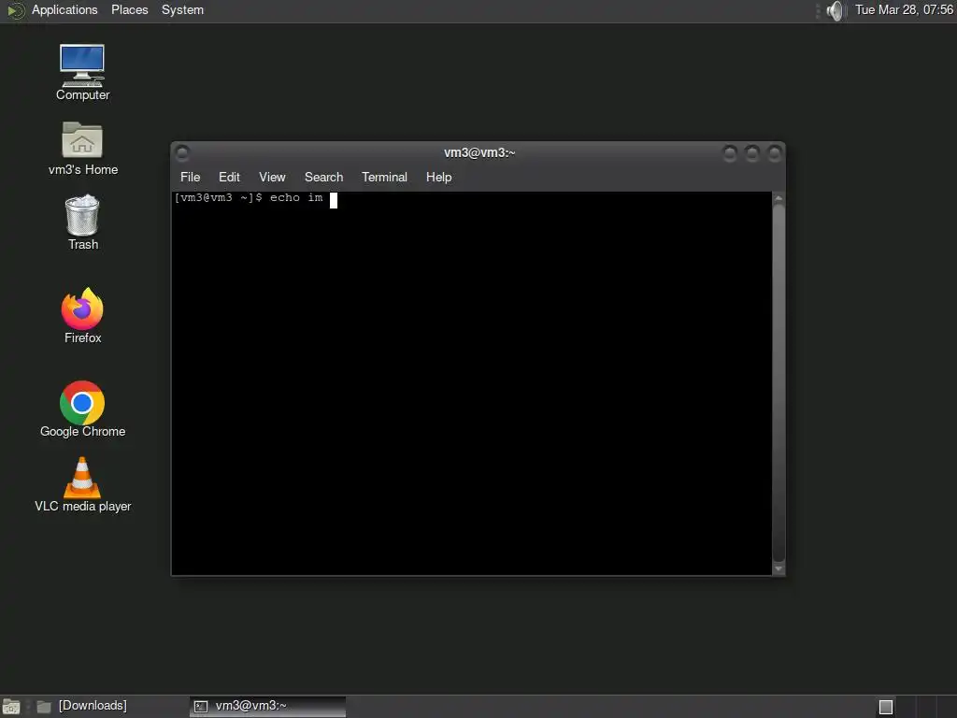Viewport: 957px width, 718px height.
Task: Launch Firefox from the desktop
Action: (x=82, y=316)
